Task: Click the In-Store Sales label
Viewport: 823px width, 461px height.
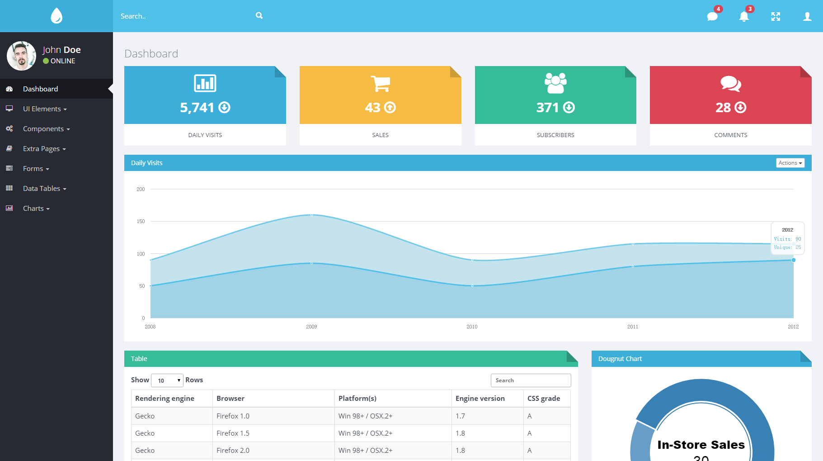Action: (x=701, y=445)
